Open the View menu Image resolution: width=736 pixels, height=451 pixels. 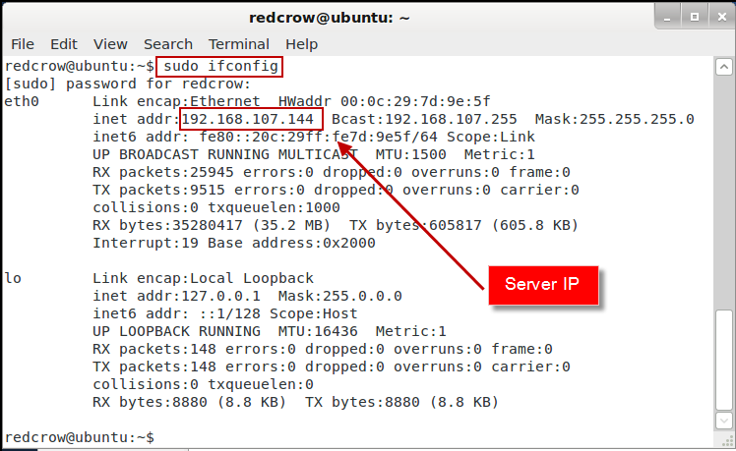110,44
